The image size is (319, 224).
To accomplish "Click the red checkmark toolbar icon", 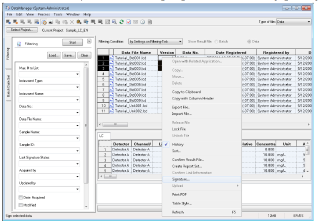I will coord(128,22).
